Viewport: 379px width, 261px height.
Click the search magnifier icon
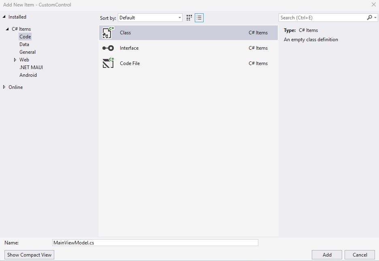369,17
